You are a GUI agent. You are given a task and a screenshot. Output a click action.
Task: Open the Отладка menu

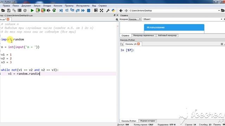47,6
